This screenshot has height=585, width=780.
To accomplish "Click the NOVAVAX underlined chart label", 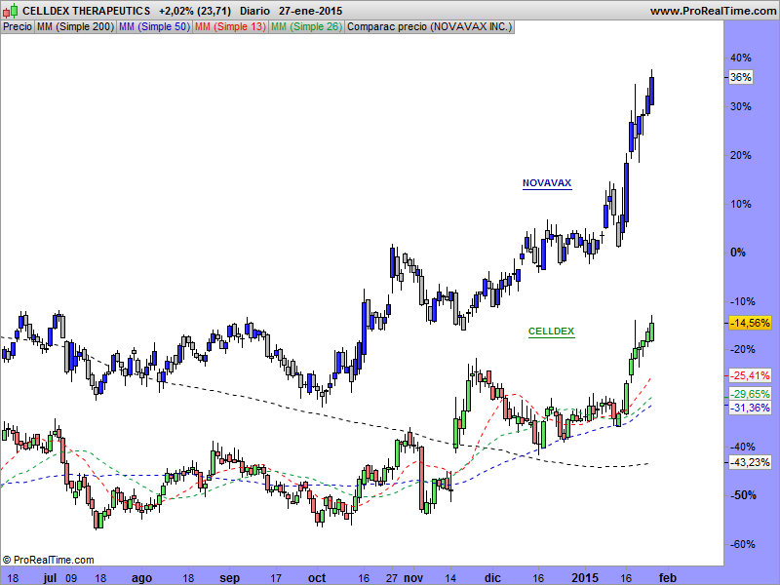I will 547,183.
